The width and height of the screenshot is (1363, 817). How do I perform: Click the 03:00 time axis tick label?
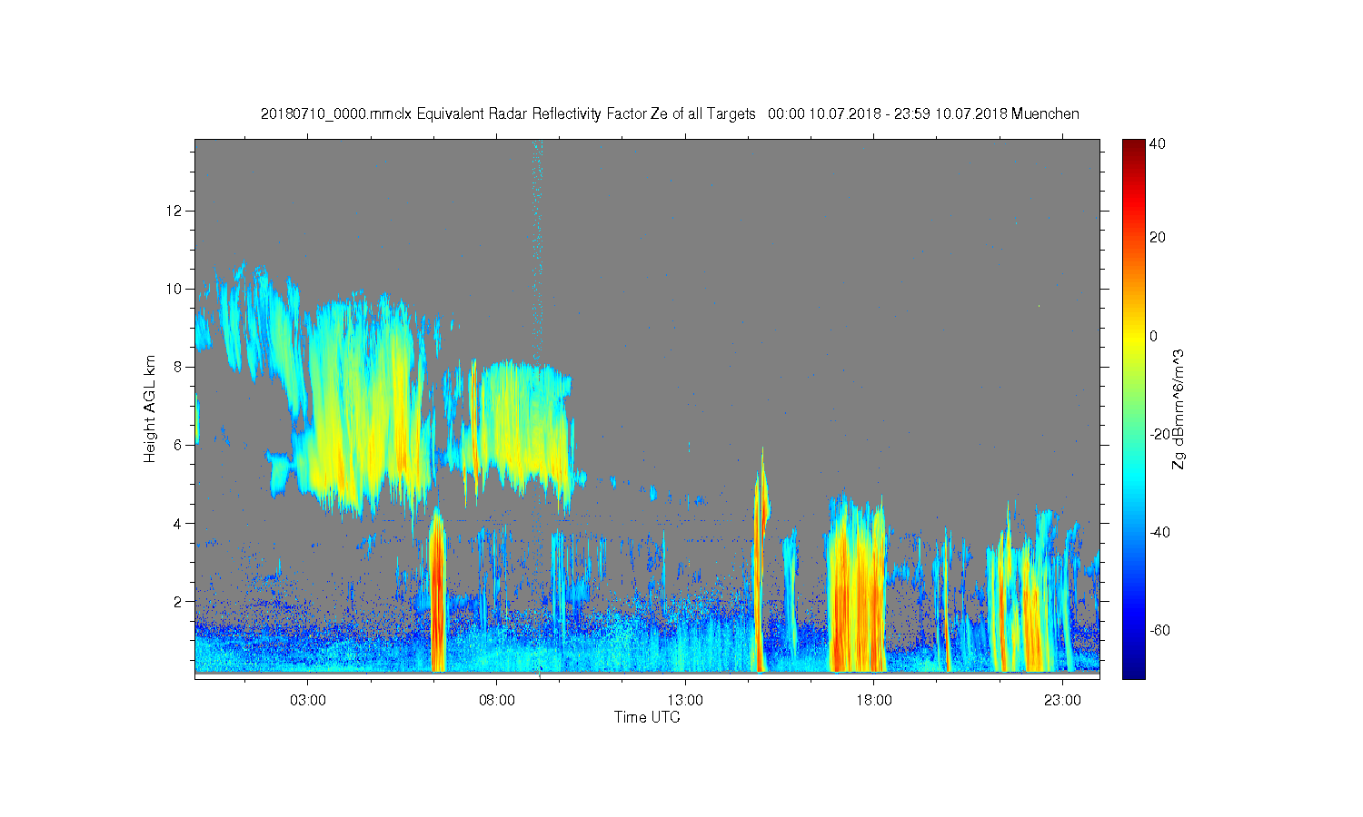click(308, 701)
